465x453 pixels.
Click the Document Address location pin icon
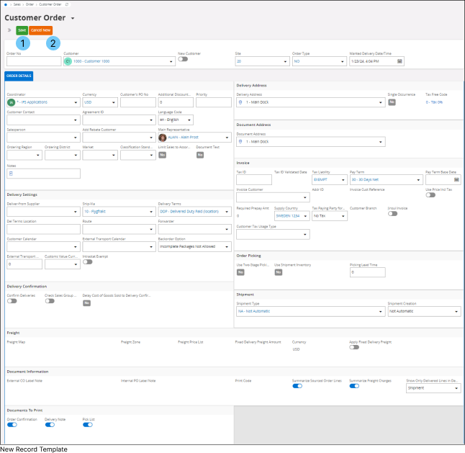(x=240, y=142)
